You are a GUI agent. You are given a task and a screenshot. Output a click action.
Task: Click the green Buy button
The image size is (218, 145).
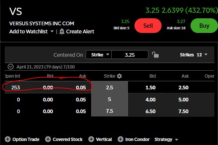click(x=204, y=26)
